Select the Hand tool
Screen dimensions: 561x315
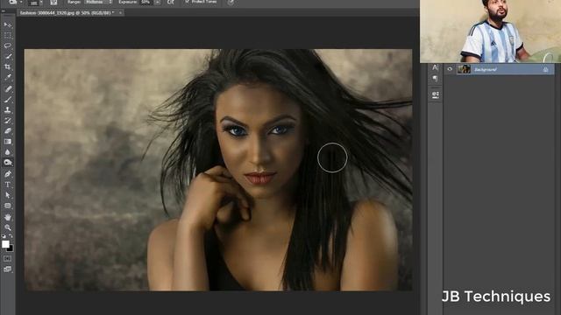pos(8,217)
